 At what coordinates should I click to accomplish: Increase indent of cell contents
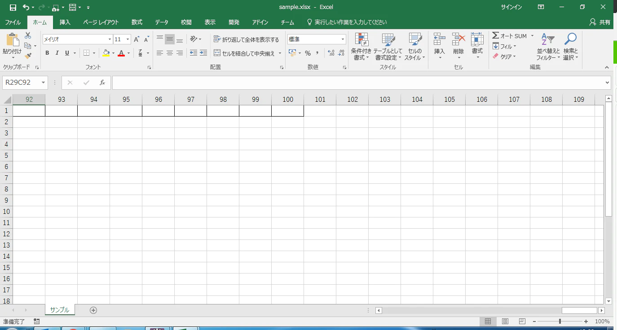pos(203,53)
